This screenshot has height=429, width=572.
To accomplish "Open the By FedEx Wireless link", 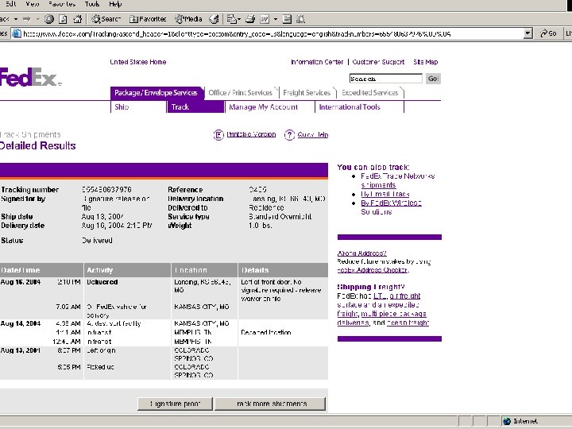I will coord(391,203).
